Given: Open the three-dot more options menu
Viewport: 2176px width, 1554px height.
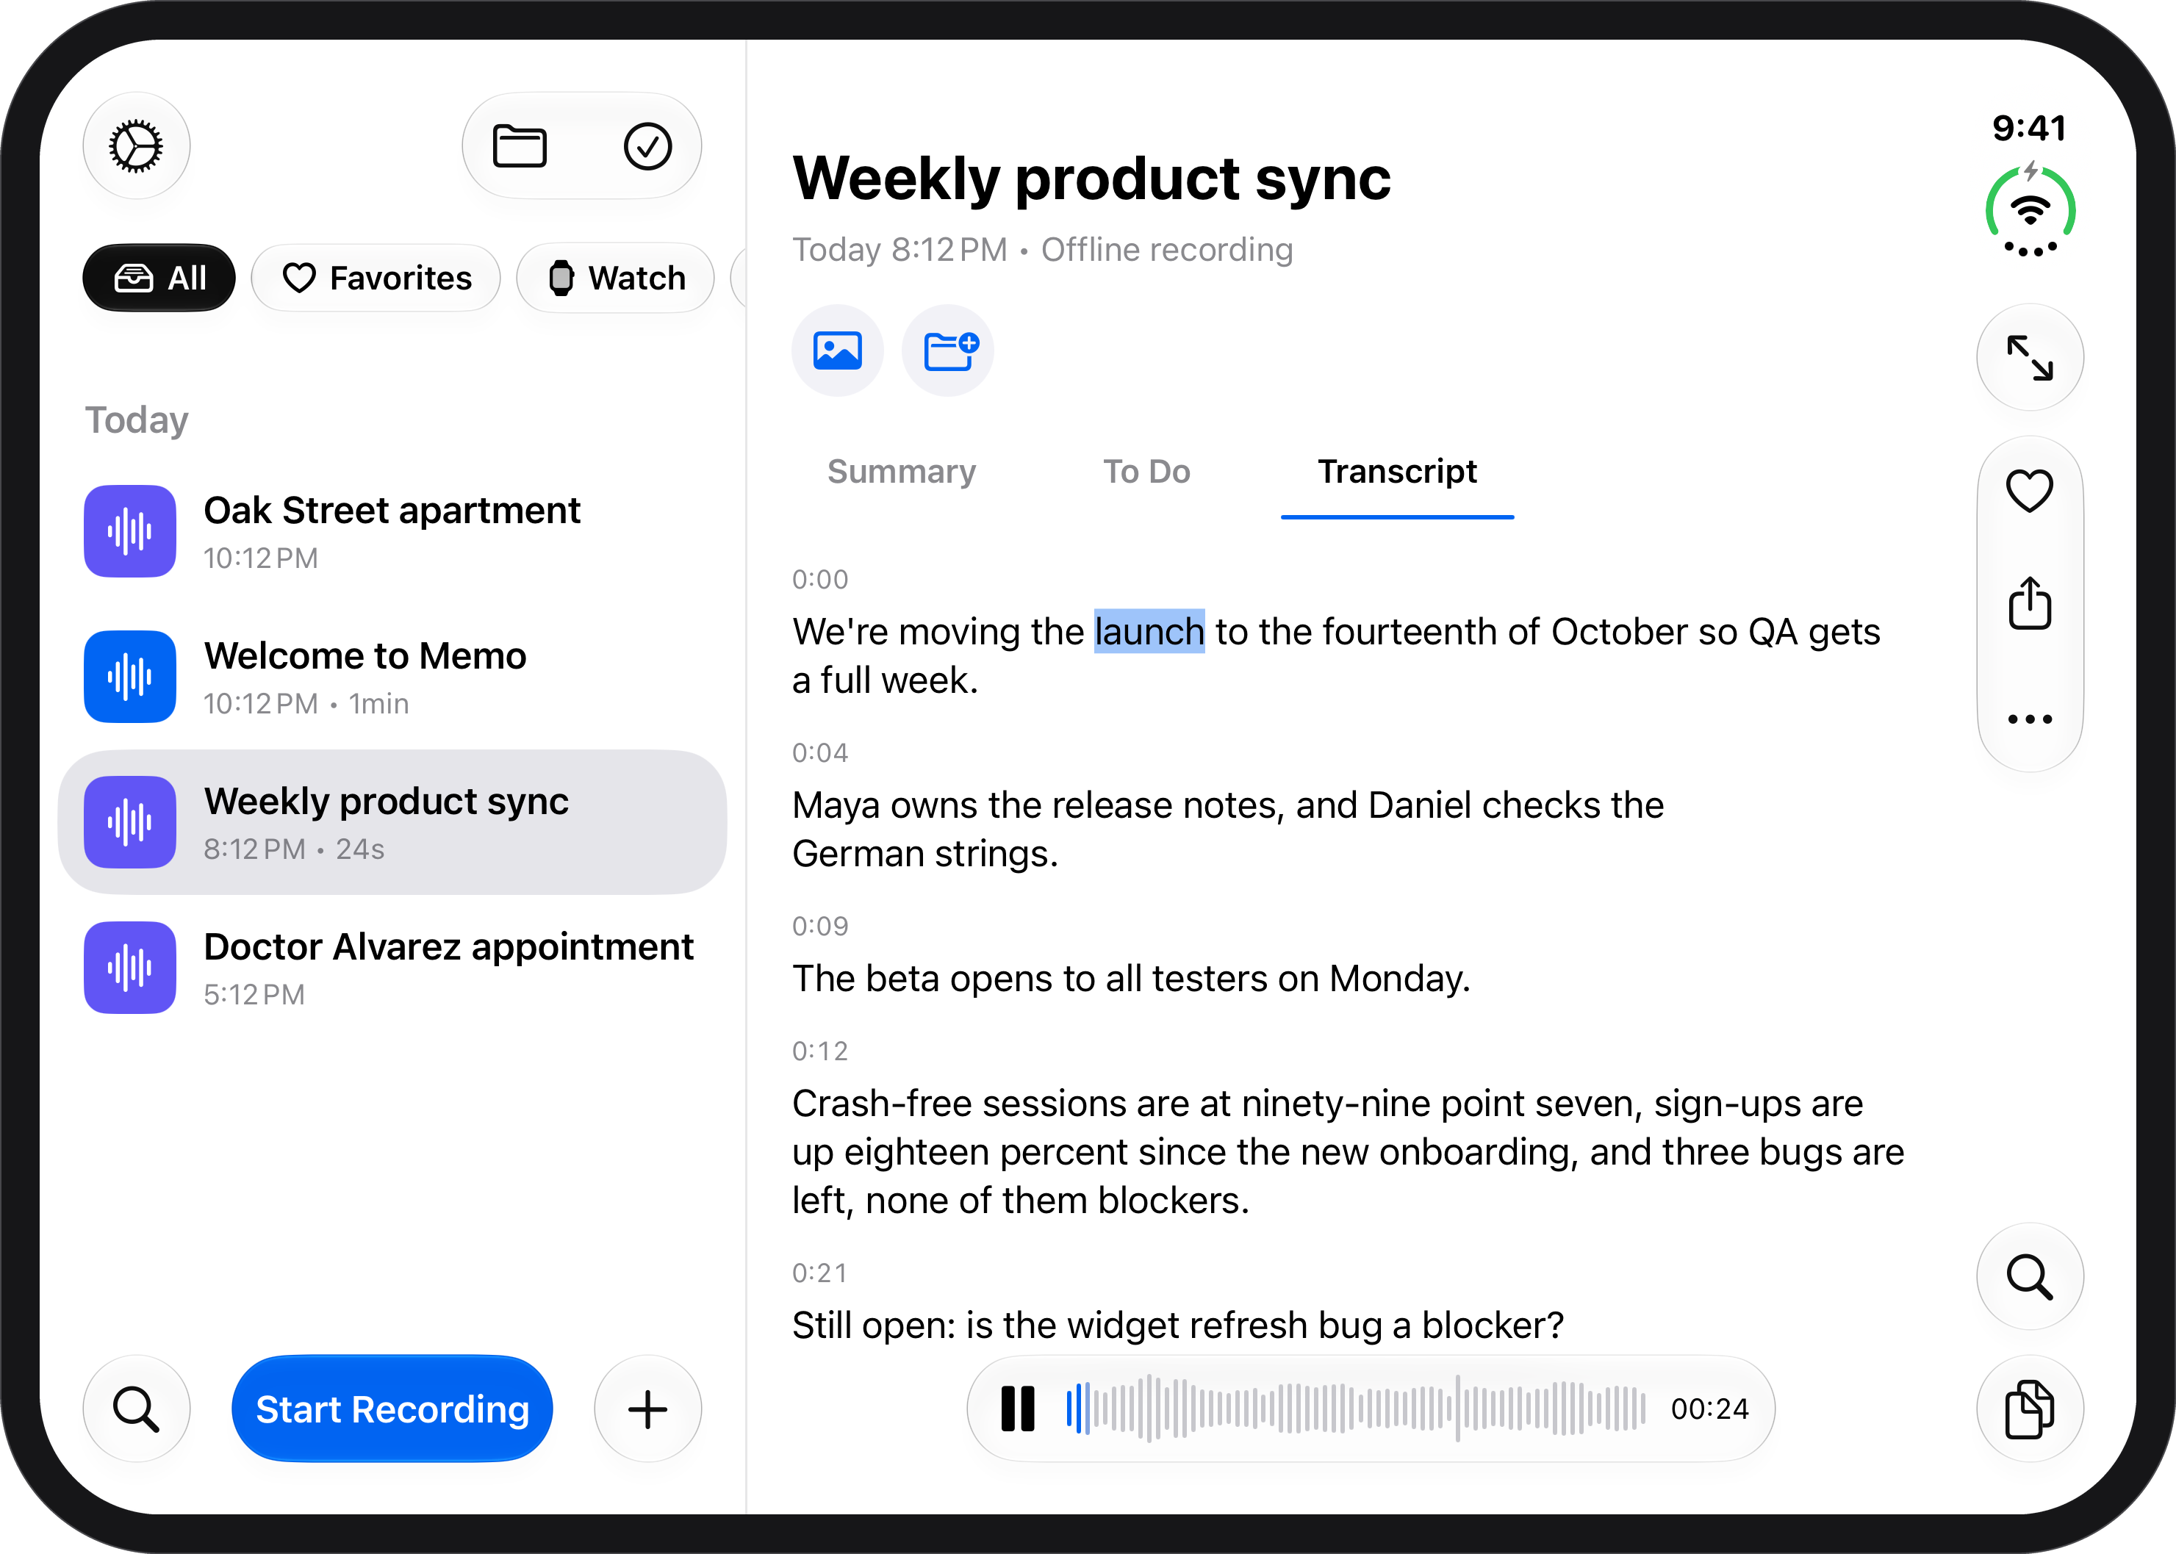Looking at the screenshot, I should [x=2030, y=719].
